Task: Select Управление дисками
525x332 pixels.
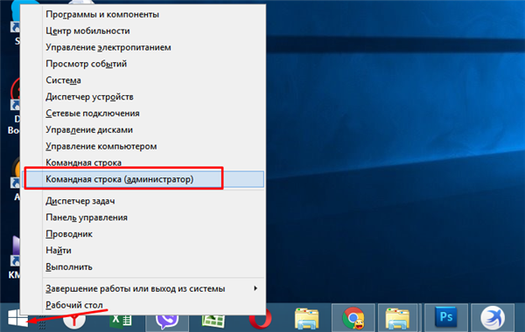Action: coord(143,129)
